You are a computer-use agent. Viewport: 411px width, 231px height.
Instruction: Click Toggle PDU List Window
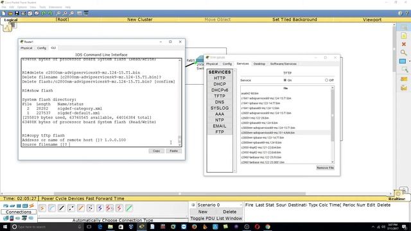tap(216, 218)
